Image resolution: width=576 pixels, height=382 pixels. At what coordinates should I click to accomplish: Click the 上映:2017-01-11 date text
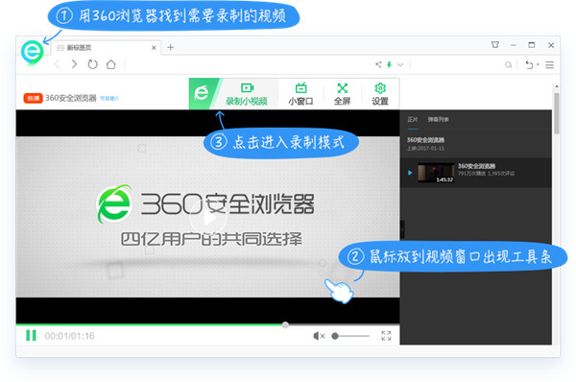pos(425,149)
